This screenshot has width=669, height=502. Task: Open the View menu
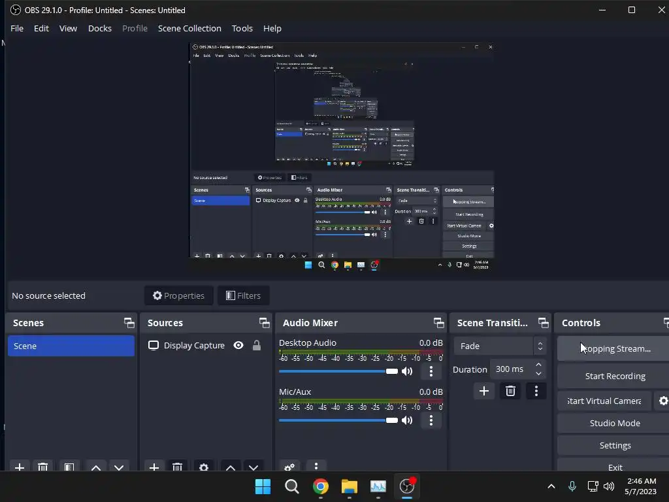click(x=68, y=28)
